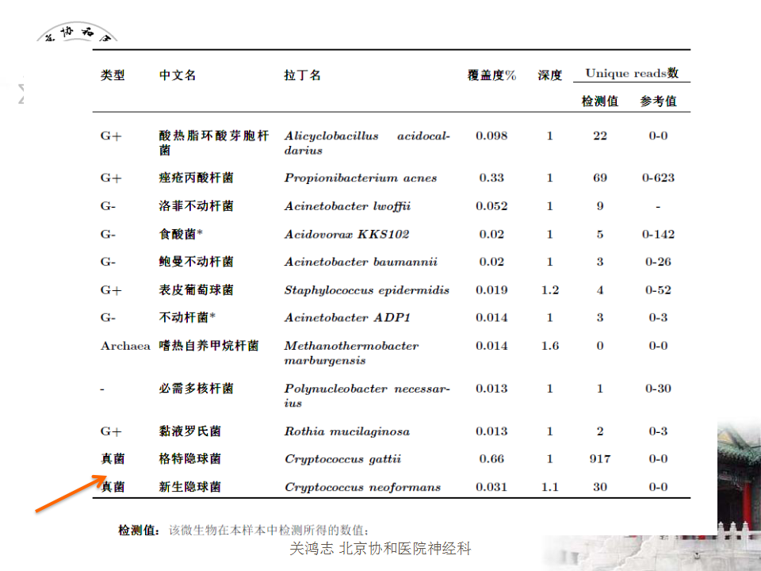This screenshot has width=761, height=571.
Task: Select Cryptococcus neoformans text
Action: 362,487
